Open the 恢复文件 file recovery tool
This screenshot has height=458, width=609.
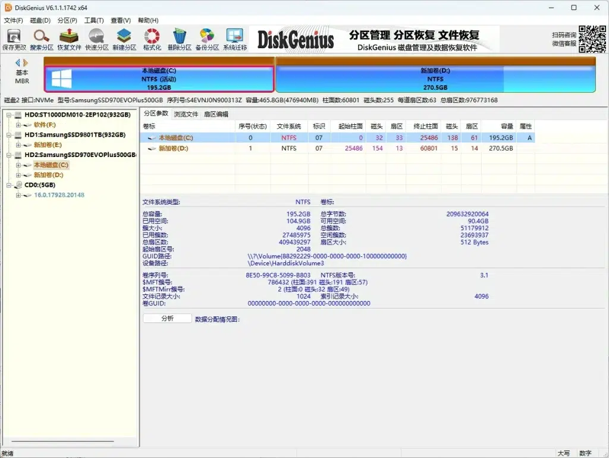[x=68, y=39]
